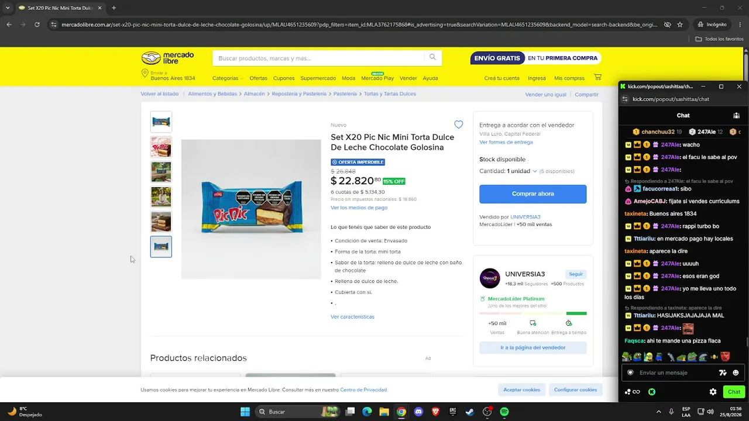The width and height of the screenshot is (749, 421).
Task: Click the search magnifier in Mercado Libre
Action: (x=432, y=57)
